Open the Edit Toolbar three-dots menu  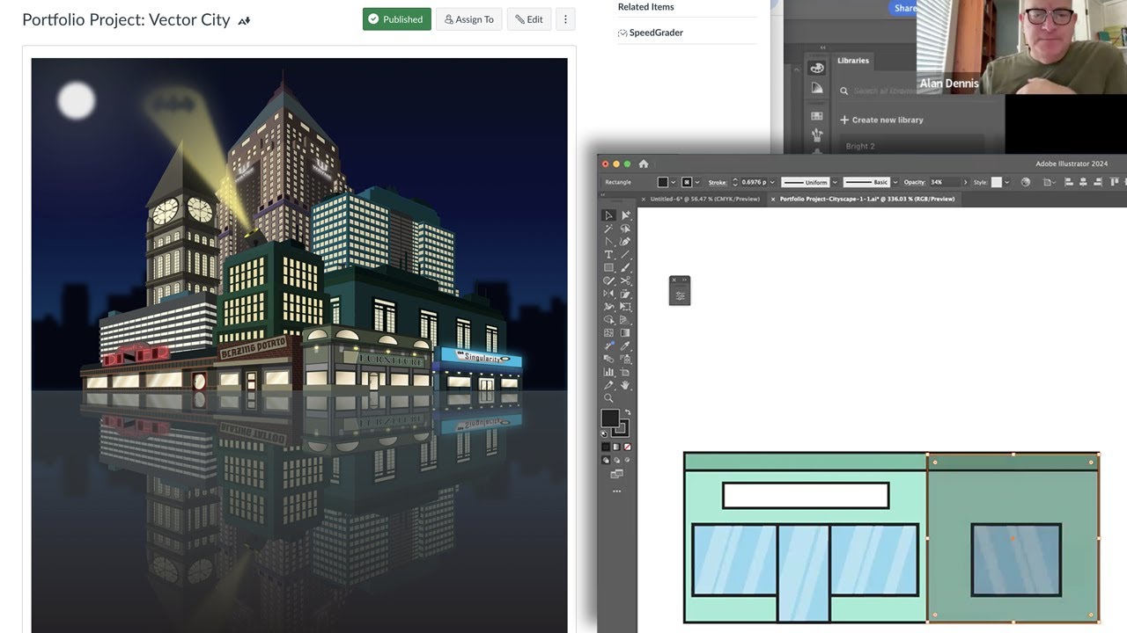pos(616,490)
